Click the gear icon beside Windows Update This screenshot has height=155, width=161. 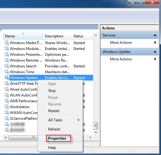click(7, 78)
